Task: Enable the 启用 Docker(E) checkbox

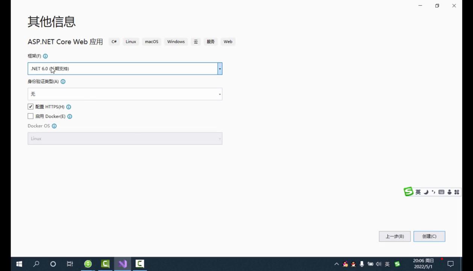Action: (x=30, y=116)
